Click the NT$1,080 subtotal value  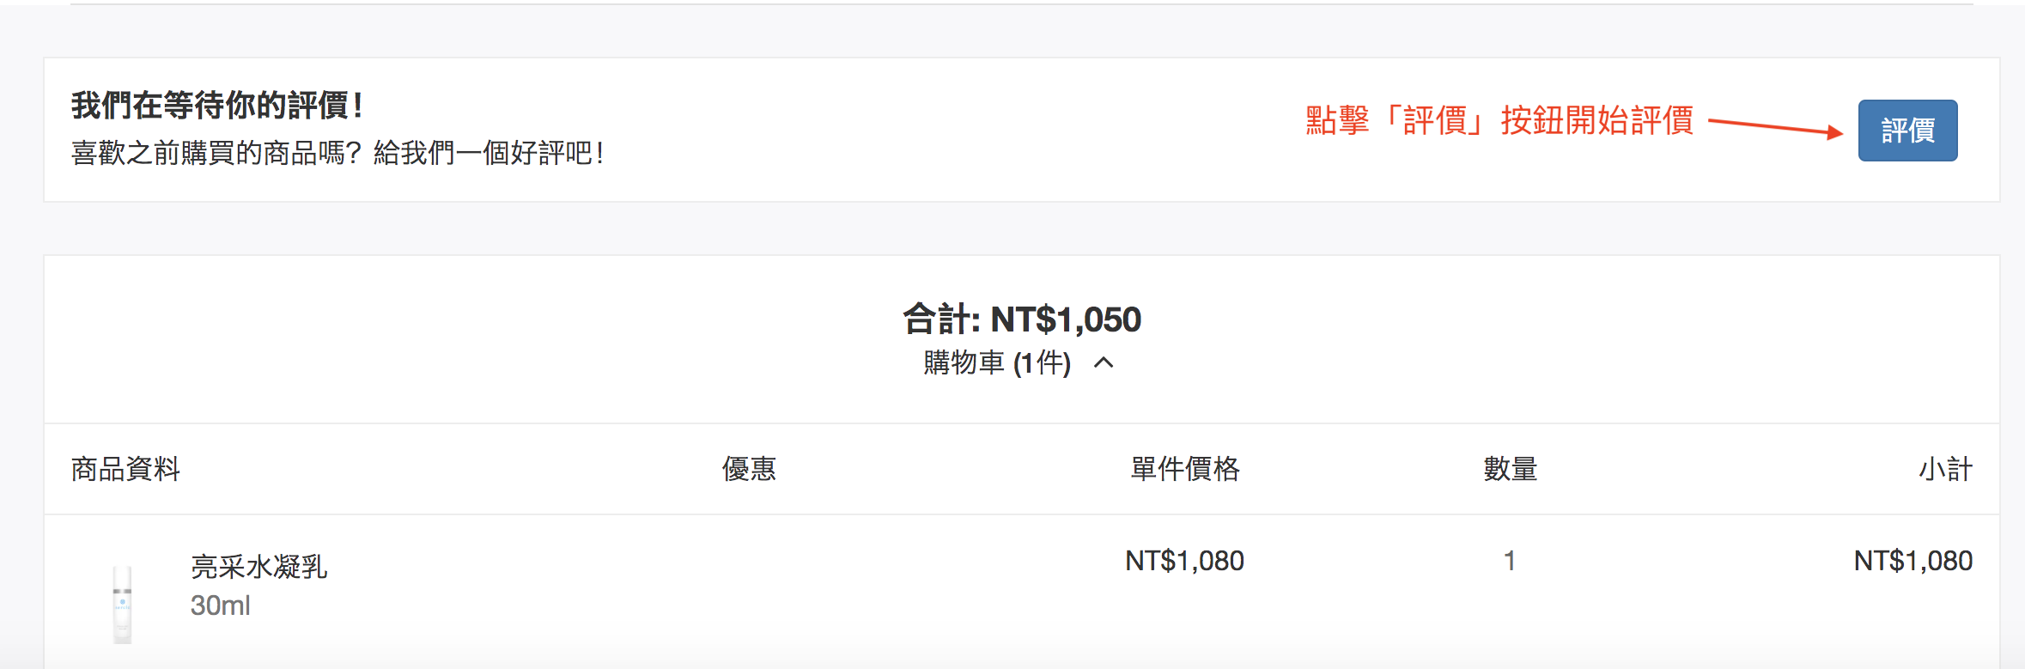[x=1913, y=561]
